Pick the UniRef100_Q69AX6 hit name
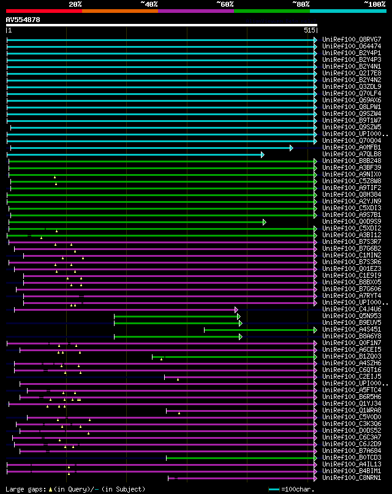Viewport: 392px width, 494px height. tap(352, 100)
